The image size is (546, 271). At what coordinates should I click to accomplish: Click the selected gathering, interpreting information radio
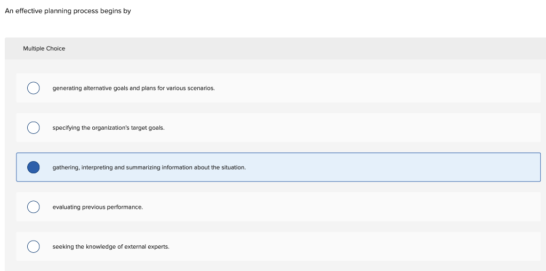pos(34,167)
